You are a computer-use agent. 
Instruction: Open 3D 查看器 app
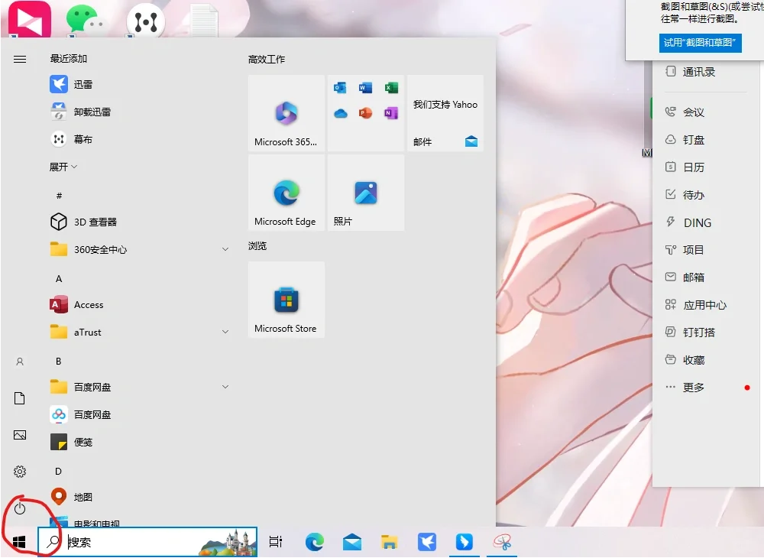click(83, 222)
